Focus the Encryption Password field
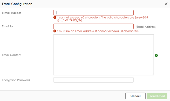The height and width of the screenshot is (101, 170). pos(93,80)
